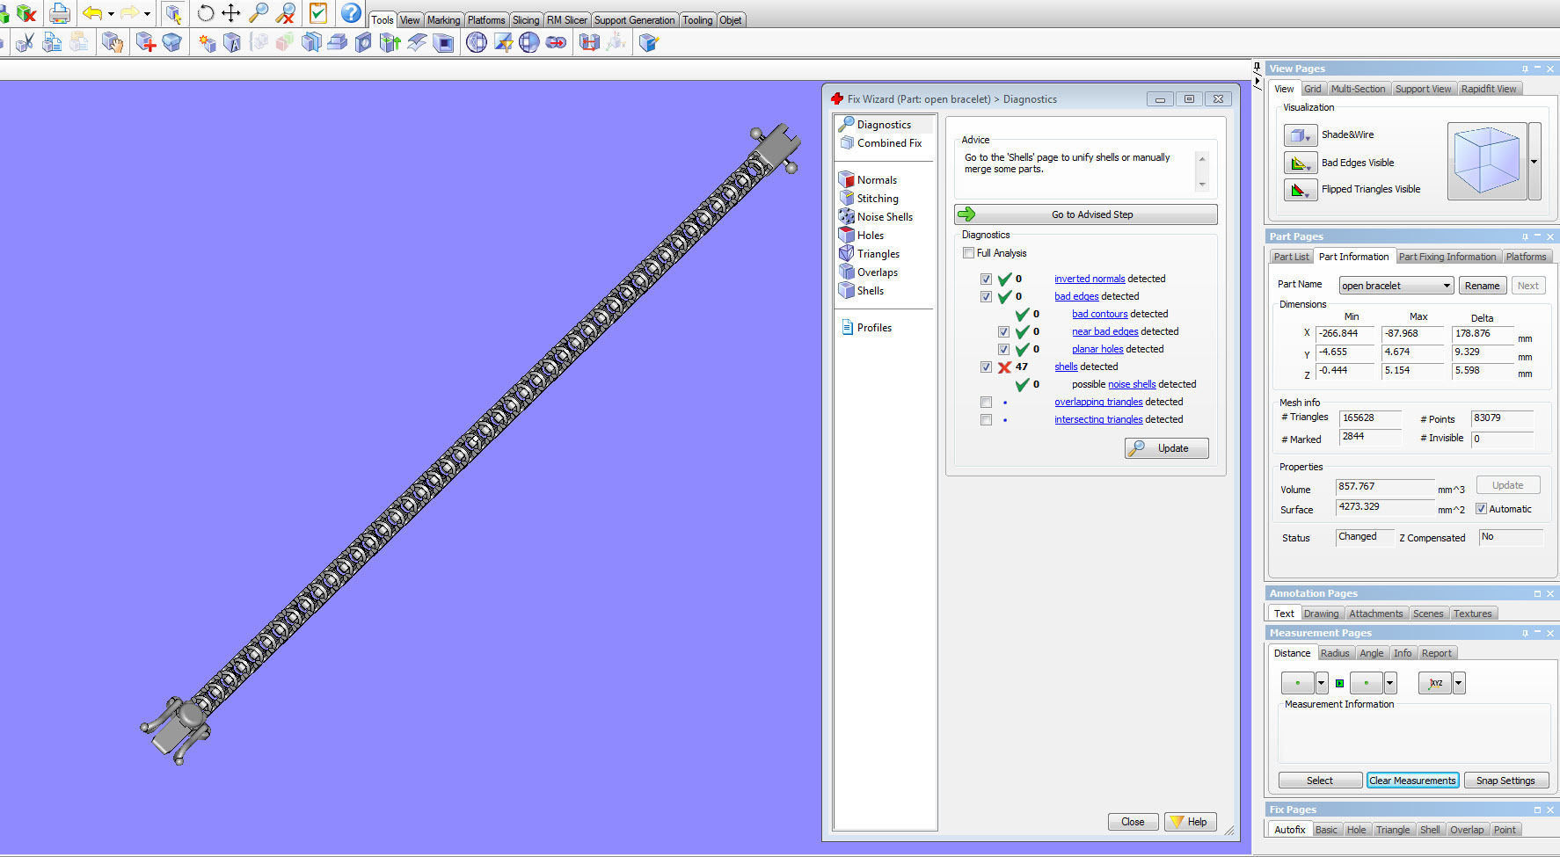This screenshot has height=857, width=1560.
Task: Open the Bad Edges Visible dropdown button
Action: coord(1301,163)
